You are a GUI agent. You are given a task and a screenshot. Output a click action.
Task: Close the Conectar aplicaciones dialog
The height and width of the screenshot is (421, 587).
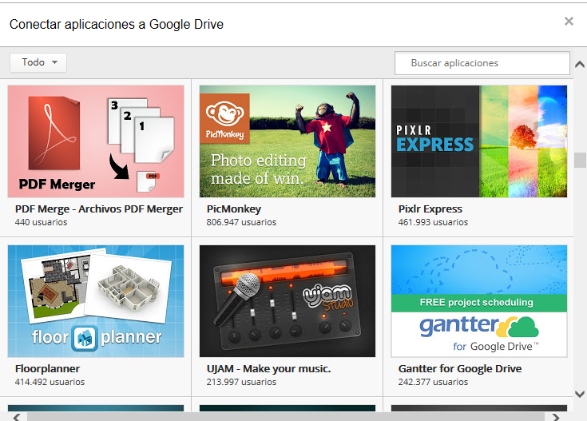(569, 22)
